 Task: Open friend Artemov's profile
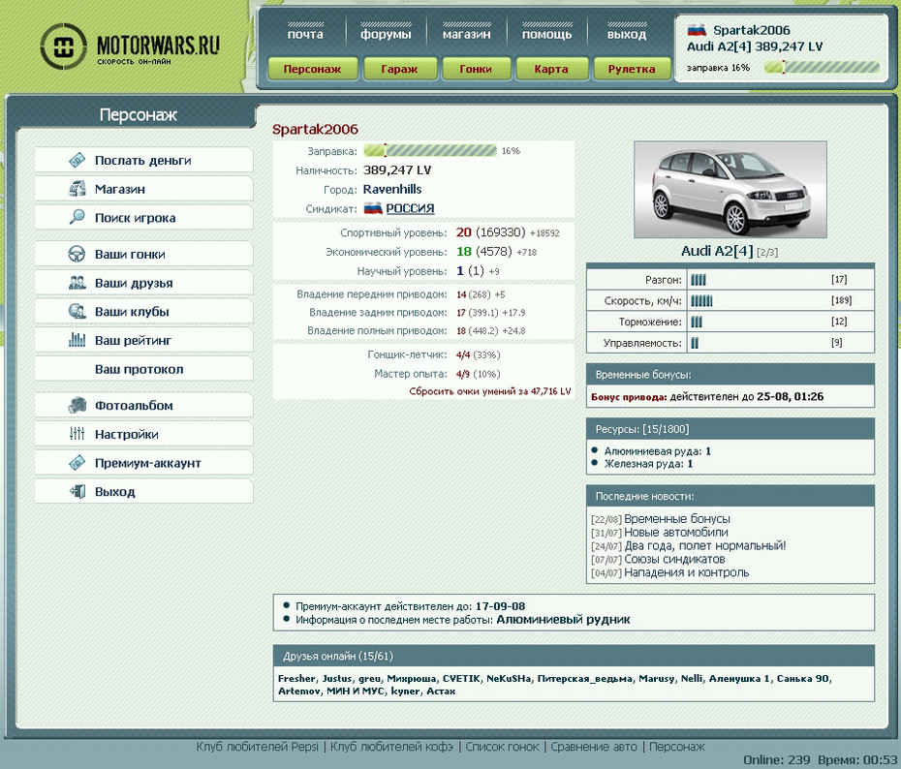[x=298, y=691]
